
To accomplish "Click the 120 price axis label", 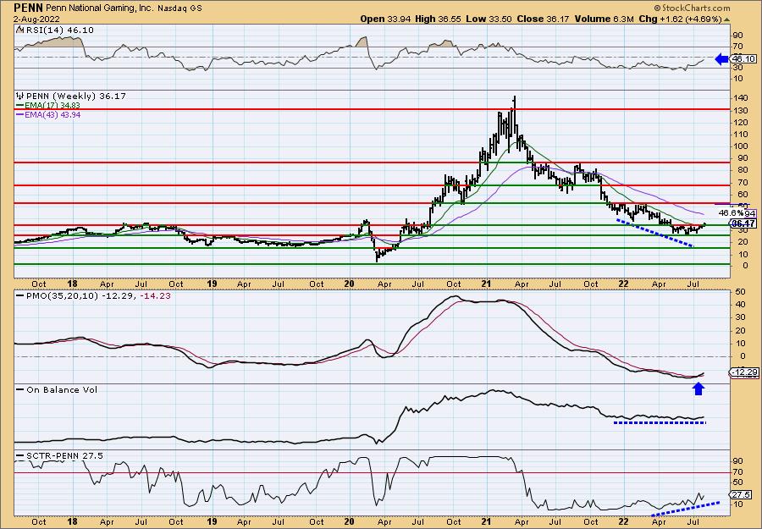I will 741,123.
